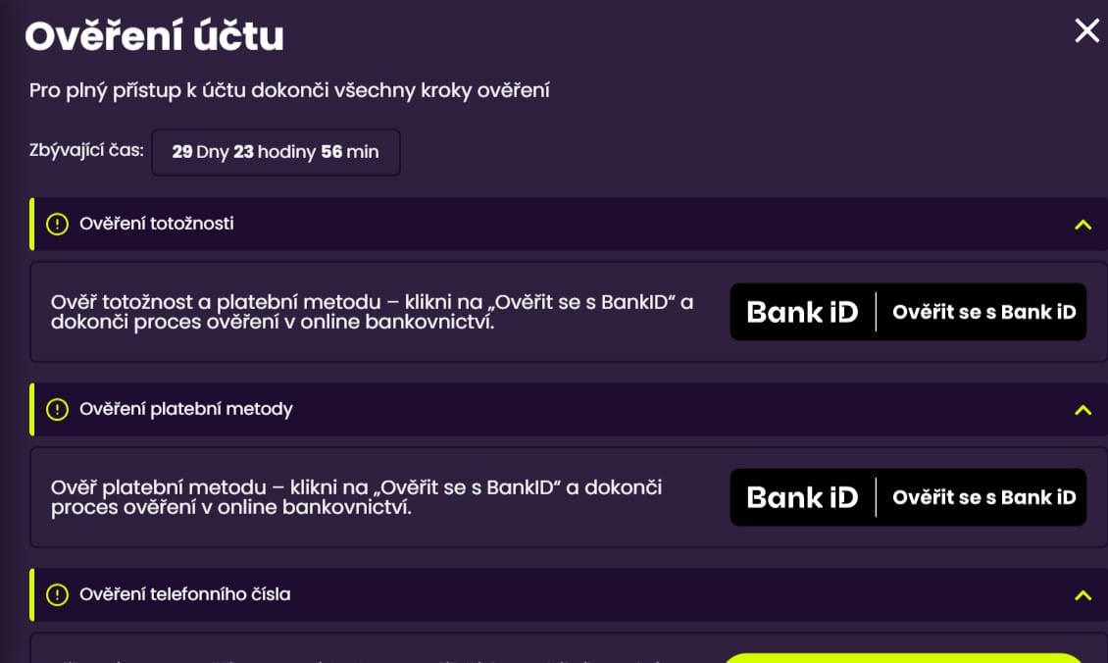
Task: Collapse the Ověření totožnosti section chevron
Action: 1083,225
